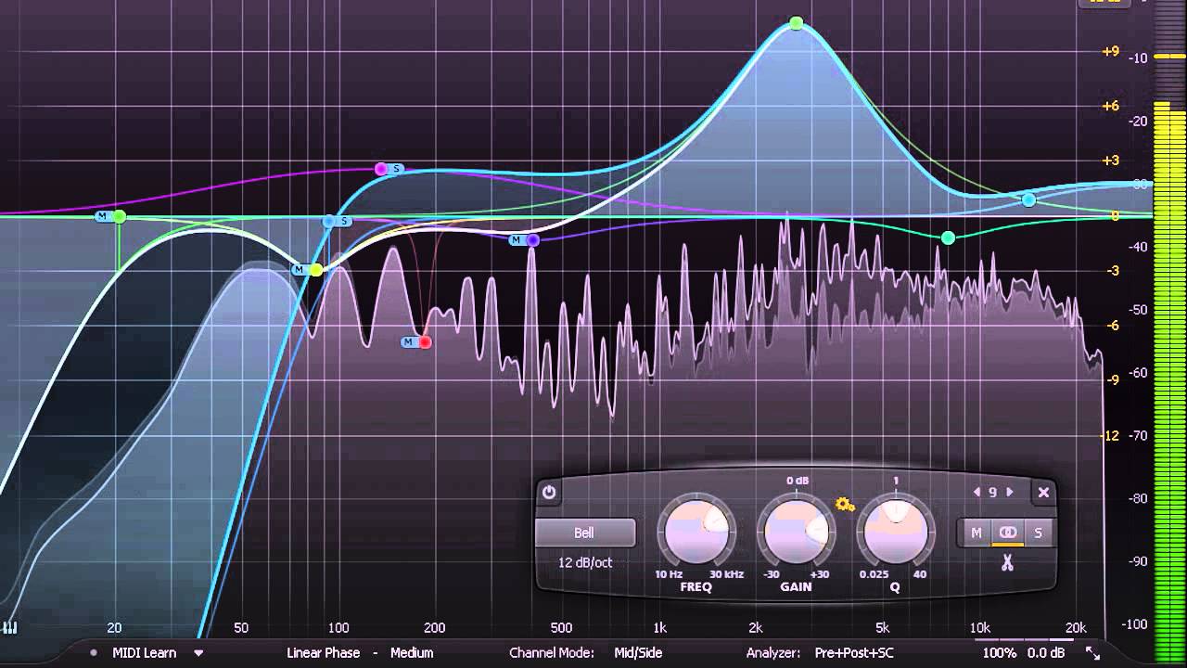Open the Linear Phase processing mode menu
Screen dimensions: 1187x668
pyautogui.click(x=323, y=653)
